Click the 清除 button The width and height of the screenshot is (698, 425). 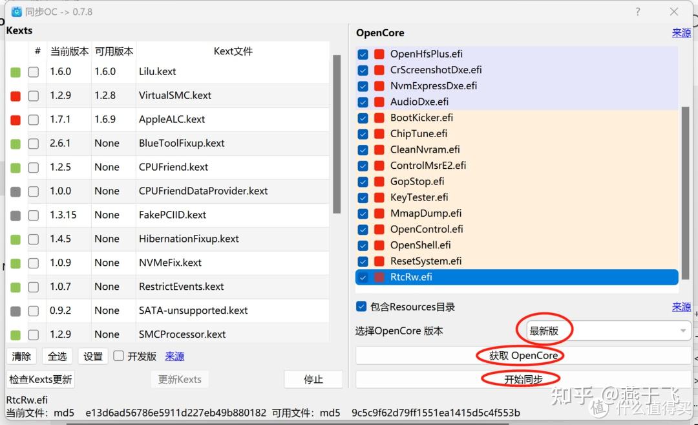[x=21, y=356]
